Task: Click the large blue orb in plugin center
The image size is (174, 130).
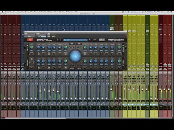Action: click(x=75, y=56)
